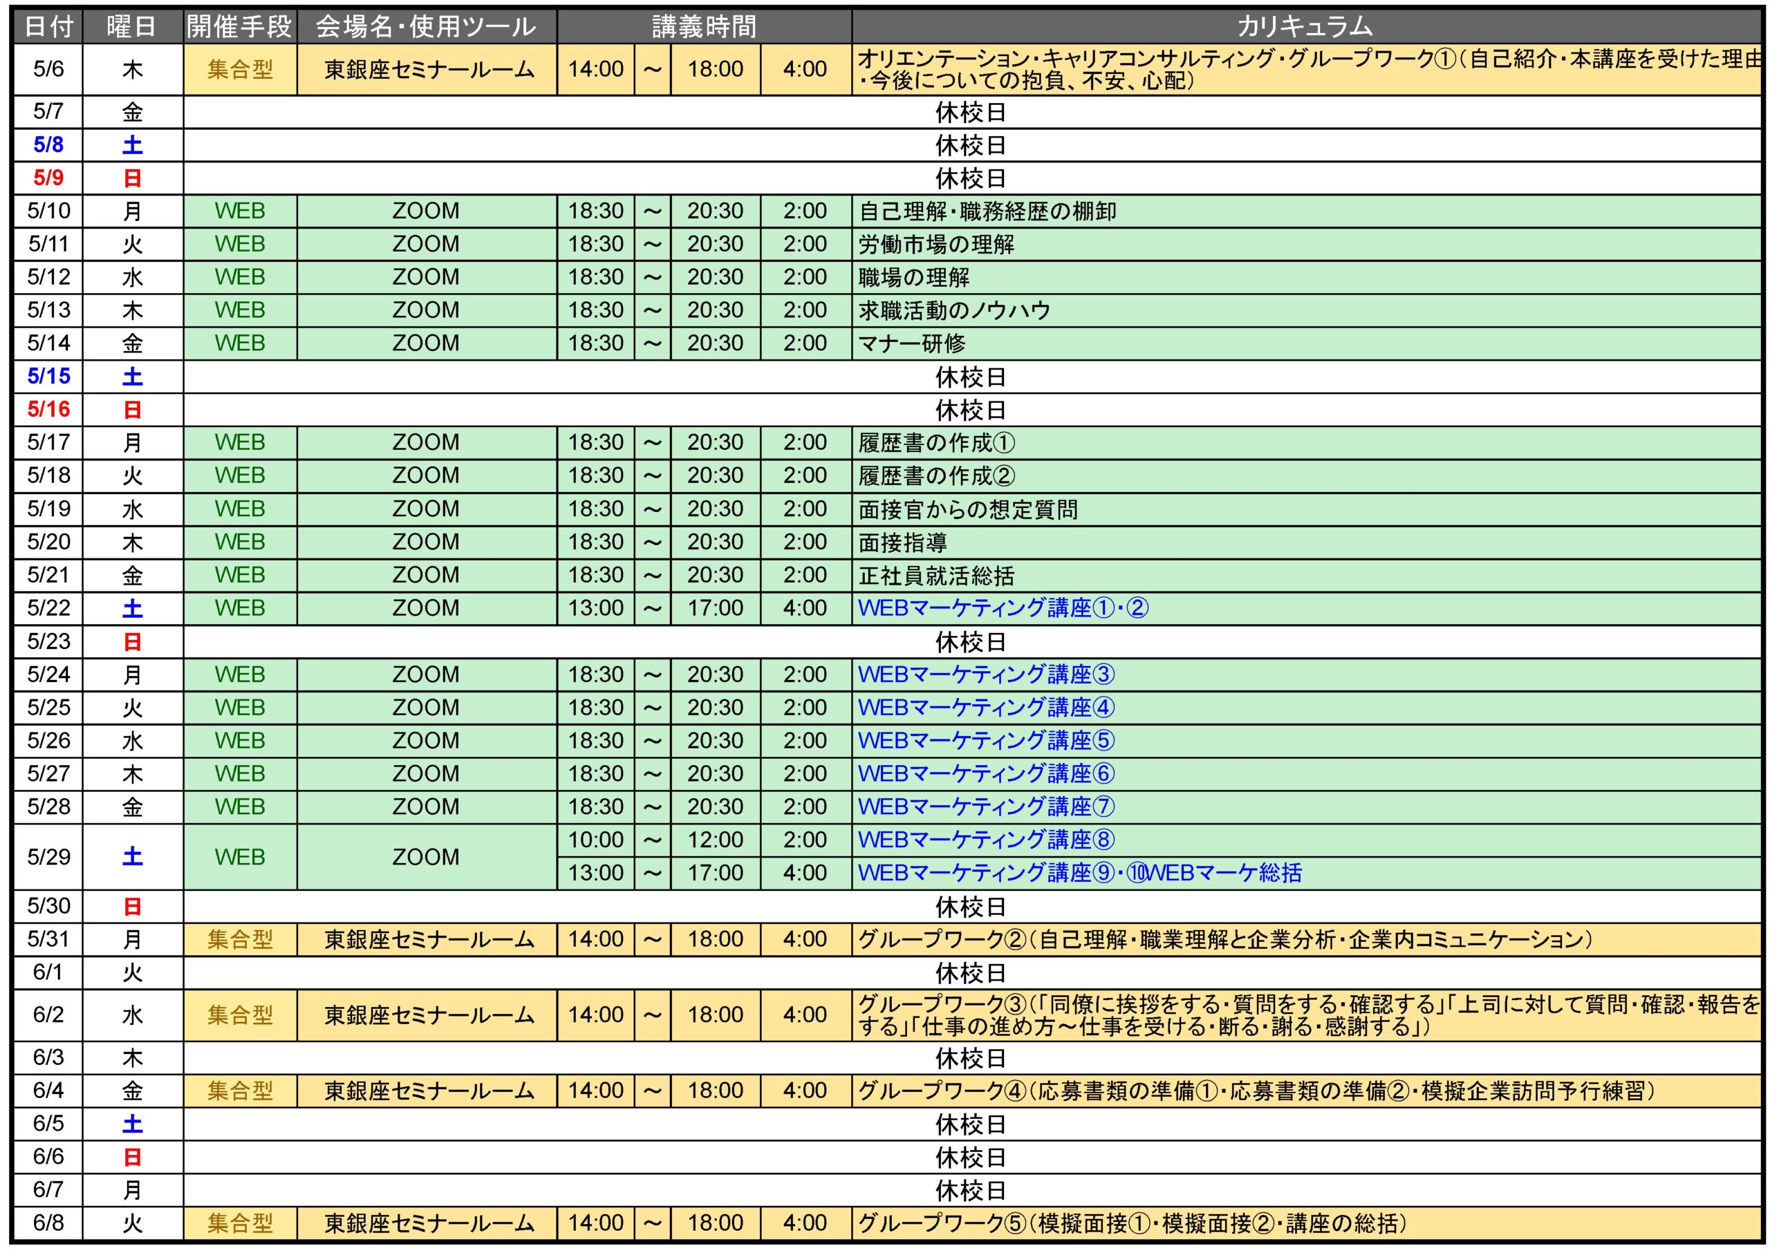Click the カリキュラム column header
Screen dimensions: 1770x1255
coord(1306,27)
